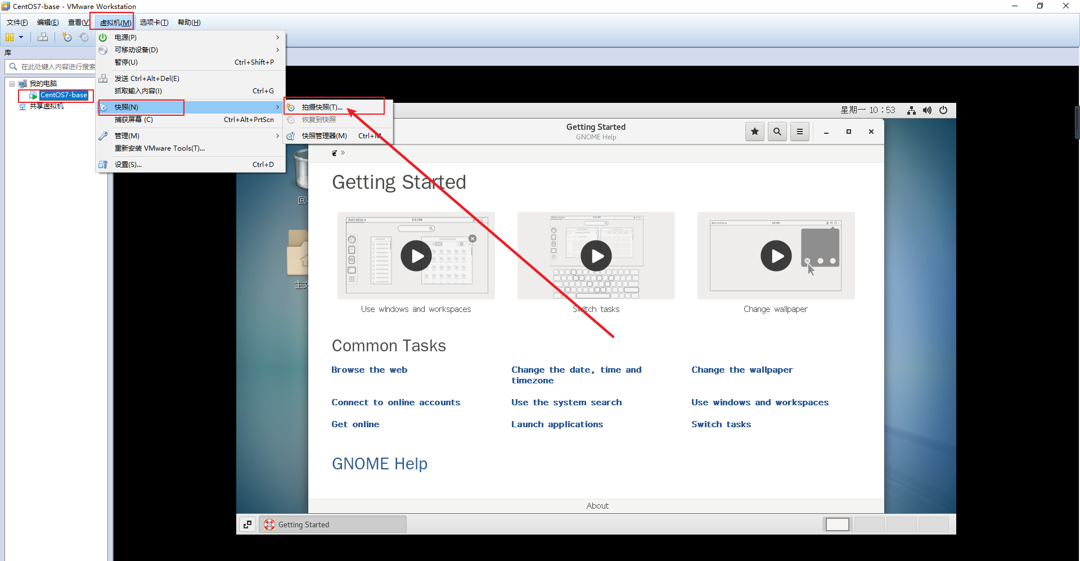
Task: Open the Connect to online accounts link
Action: click(395, 402)
